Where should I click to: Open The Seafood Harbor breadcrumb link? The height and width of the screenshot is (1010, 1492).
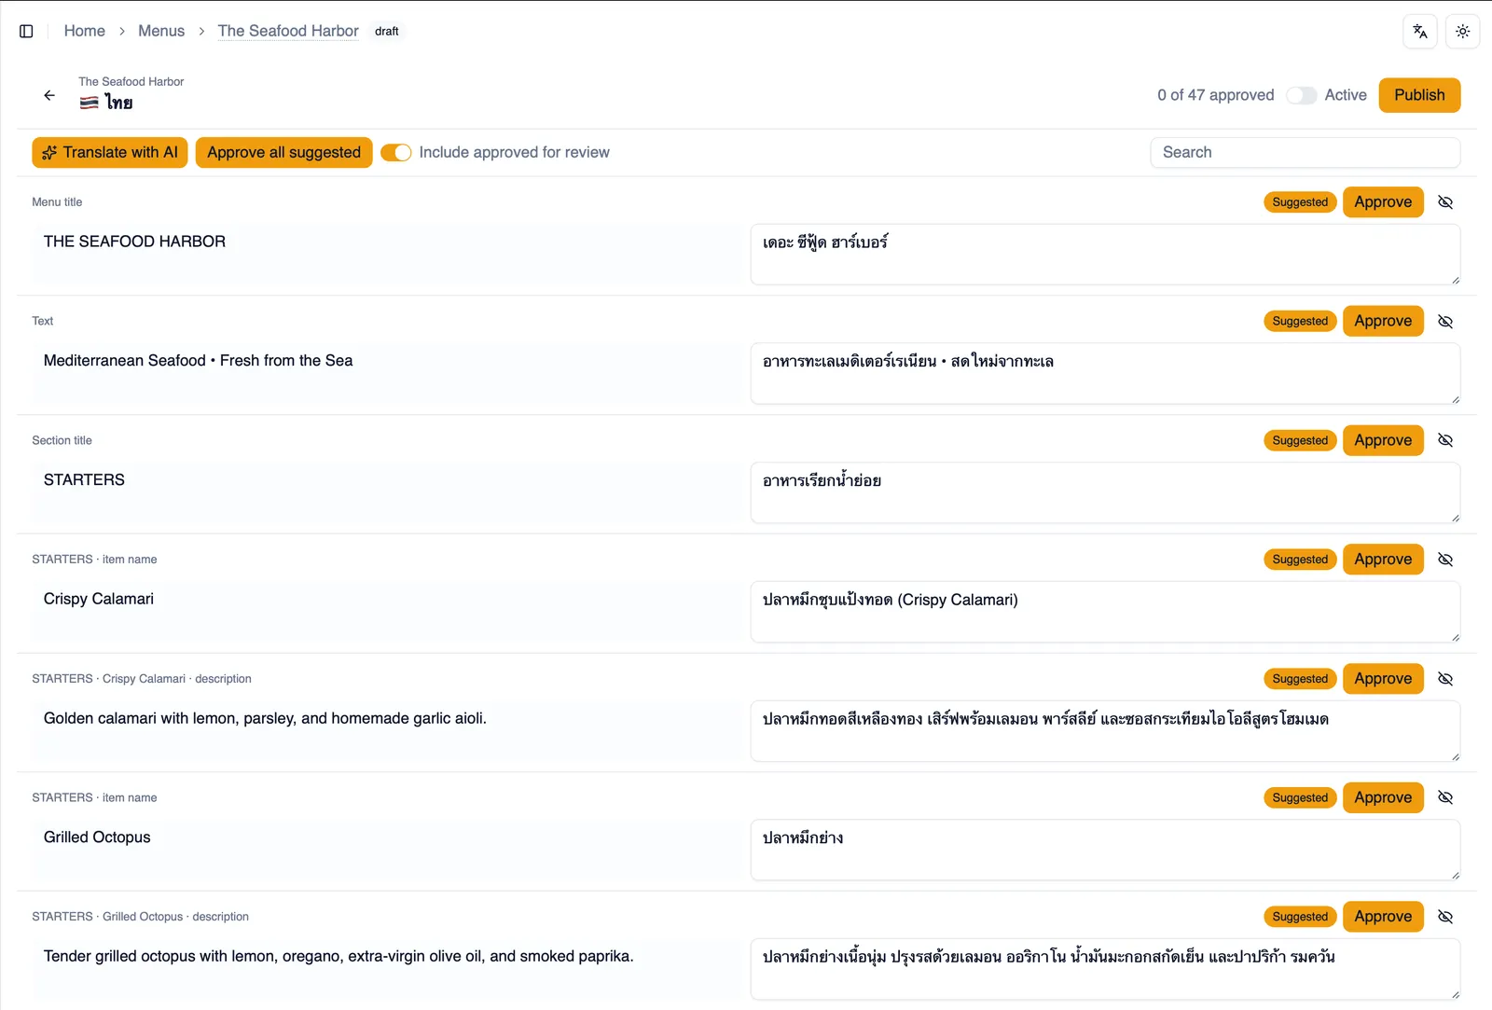tap(288, 31)
